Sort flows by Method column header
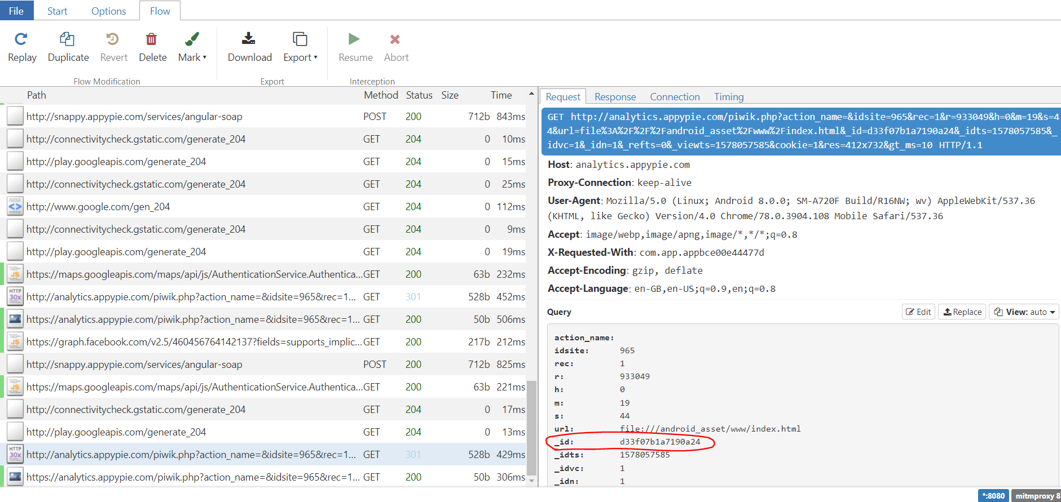 [x=381, y=95]
